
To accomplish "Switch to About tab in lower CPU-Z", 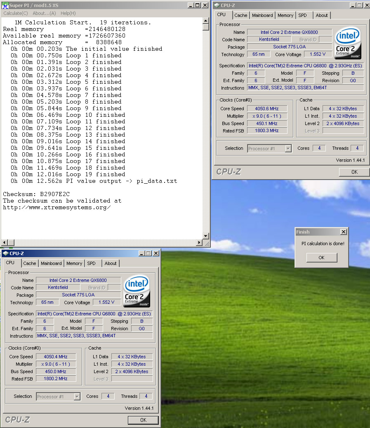I will click(x=111, y=263).
